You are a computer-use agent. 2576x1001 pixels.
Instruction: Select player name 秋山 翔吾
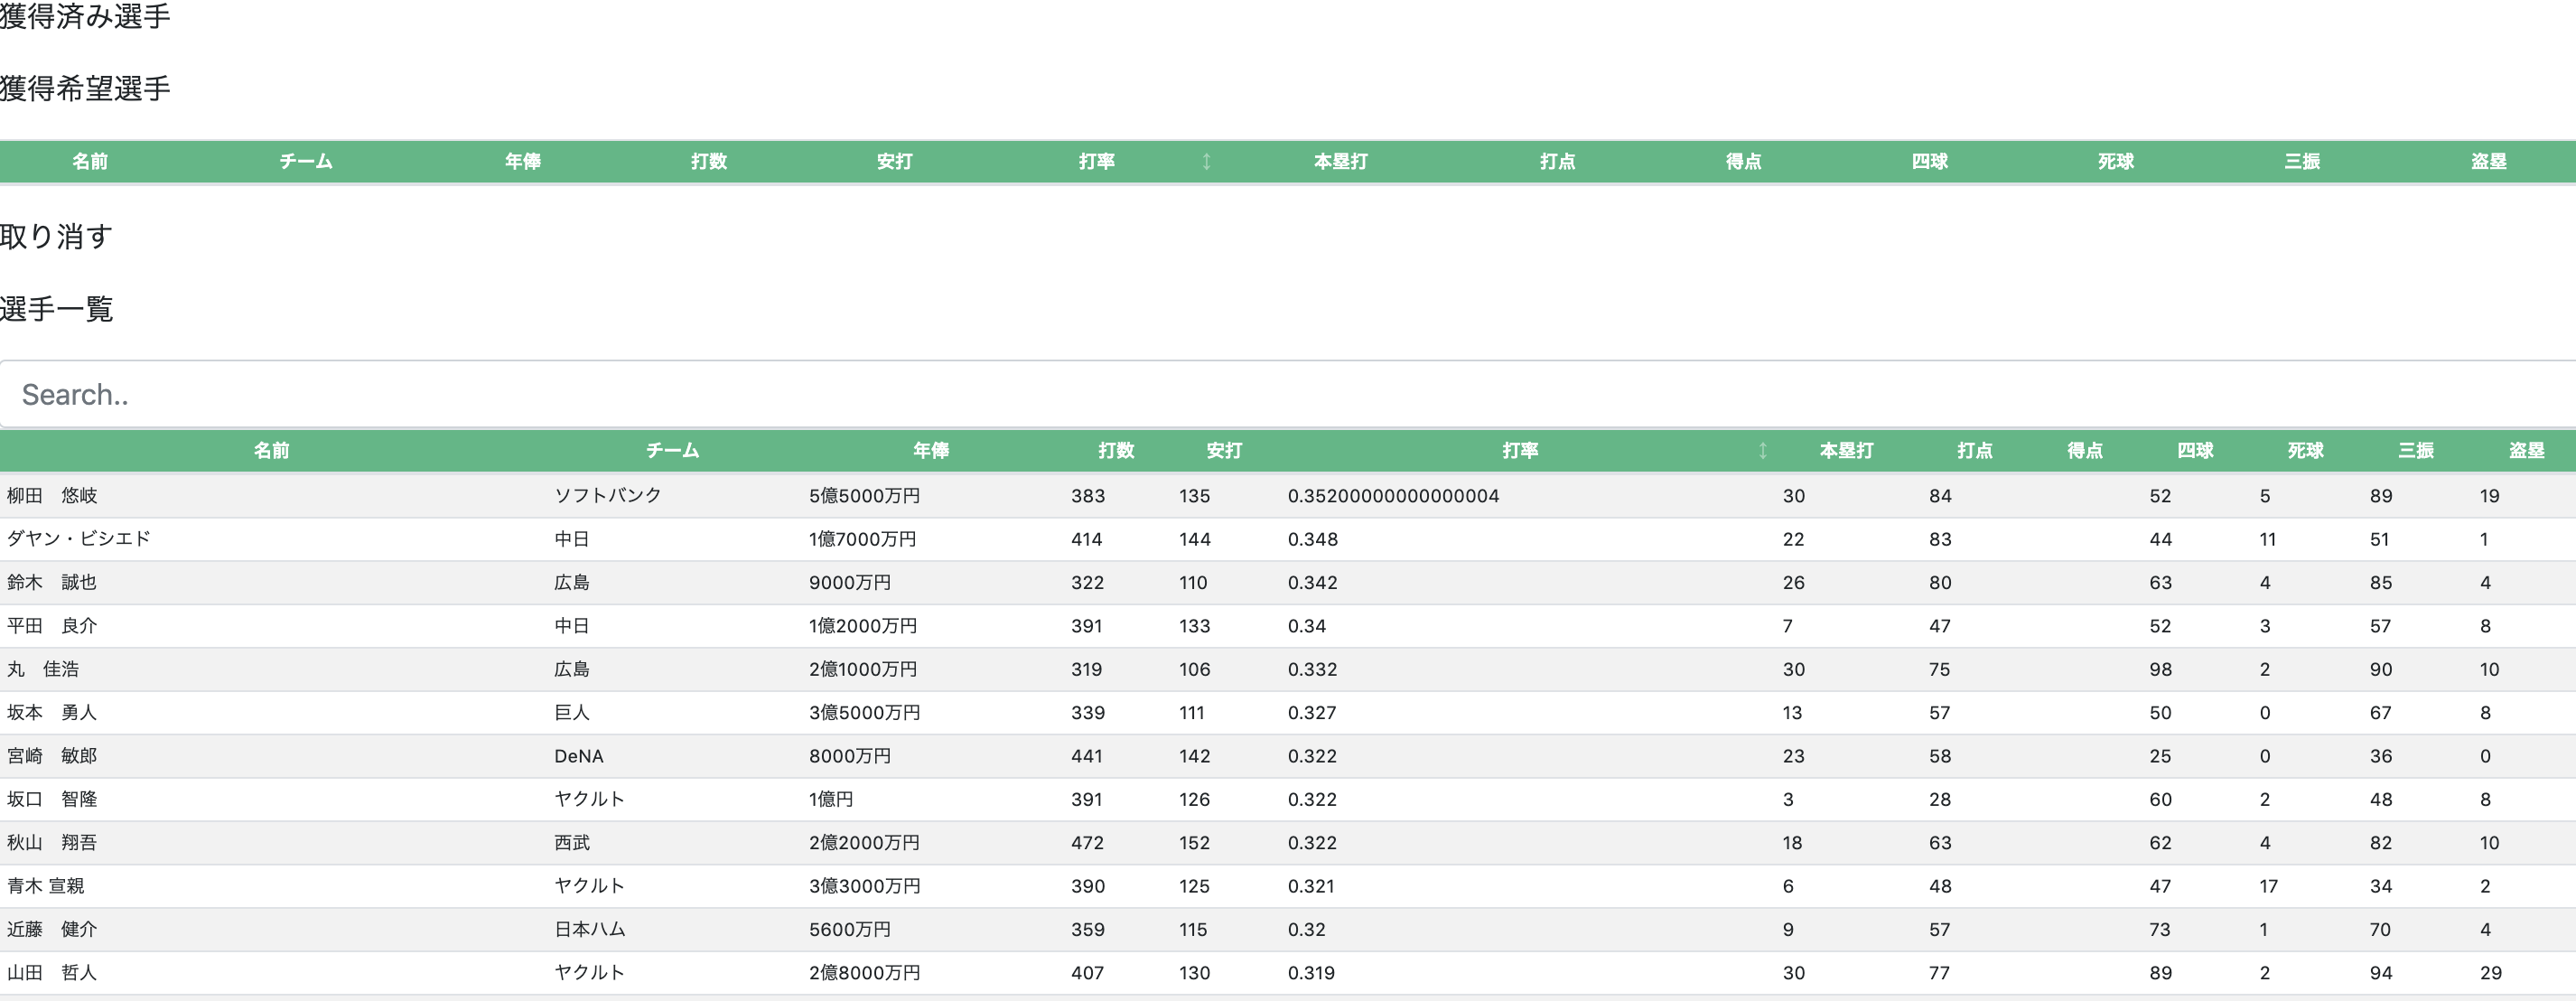(52, 843)
